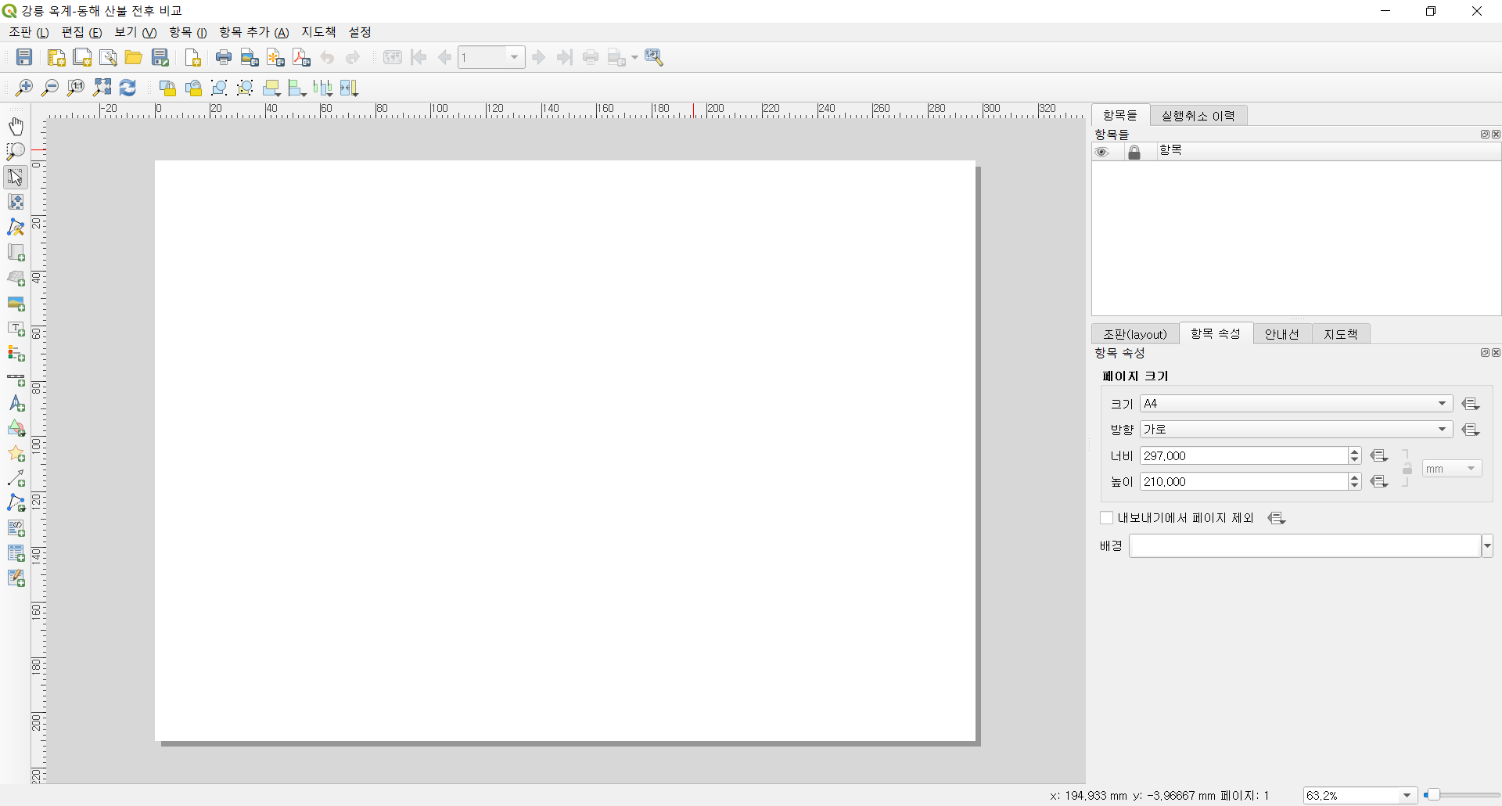Lock selected items icon

click(167, 88)
